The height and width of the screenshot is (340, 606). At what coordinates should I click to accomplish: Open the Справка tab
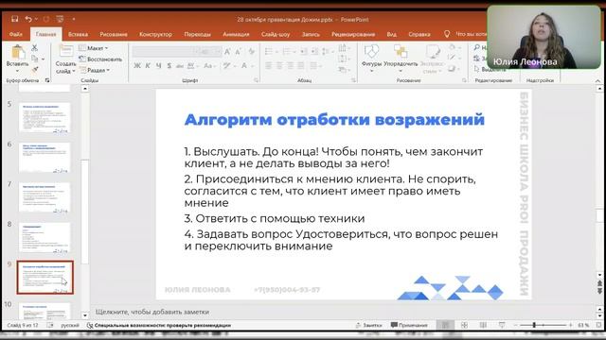[x=419, y=34]
